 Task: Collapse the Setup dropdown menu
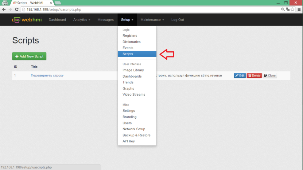click(x=127, y=20)
